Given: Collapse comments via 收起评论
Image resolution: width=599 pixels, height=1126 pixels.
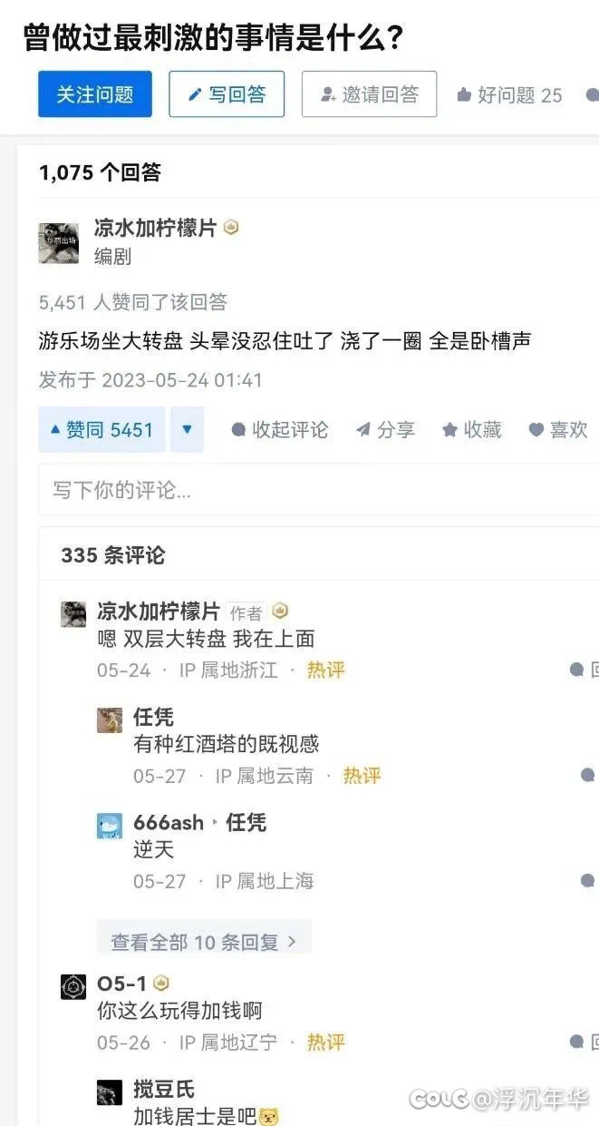Looking at the screenshot, I should point(280,430).
